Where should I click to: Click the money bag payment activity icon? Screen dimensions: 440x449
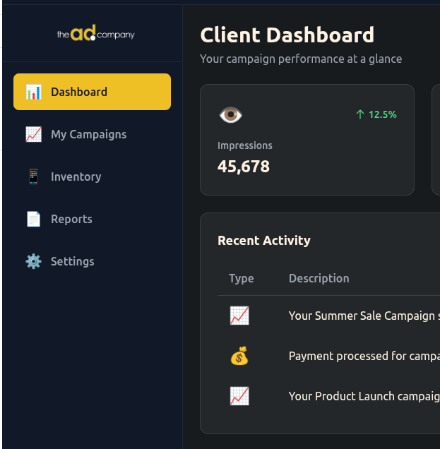pos(239,357)
